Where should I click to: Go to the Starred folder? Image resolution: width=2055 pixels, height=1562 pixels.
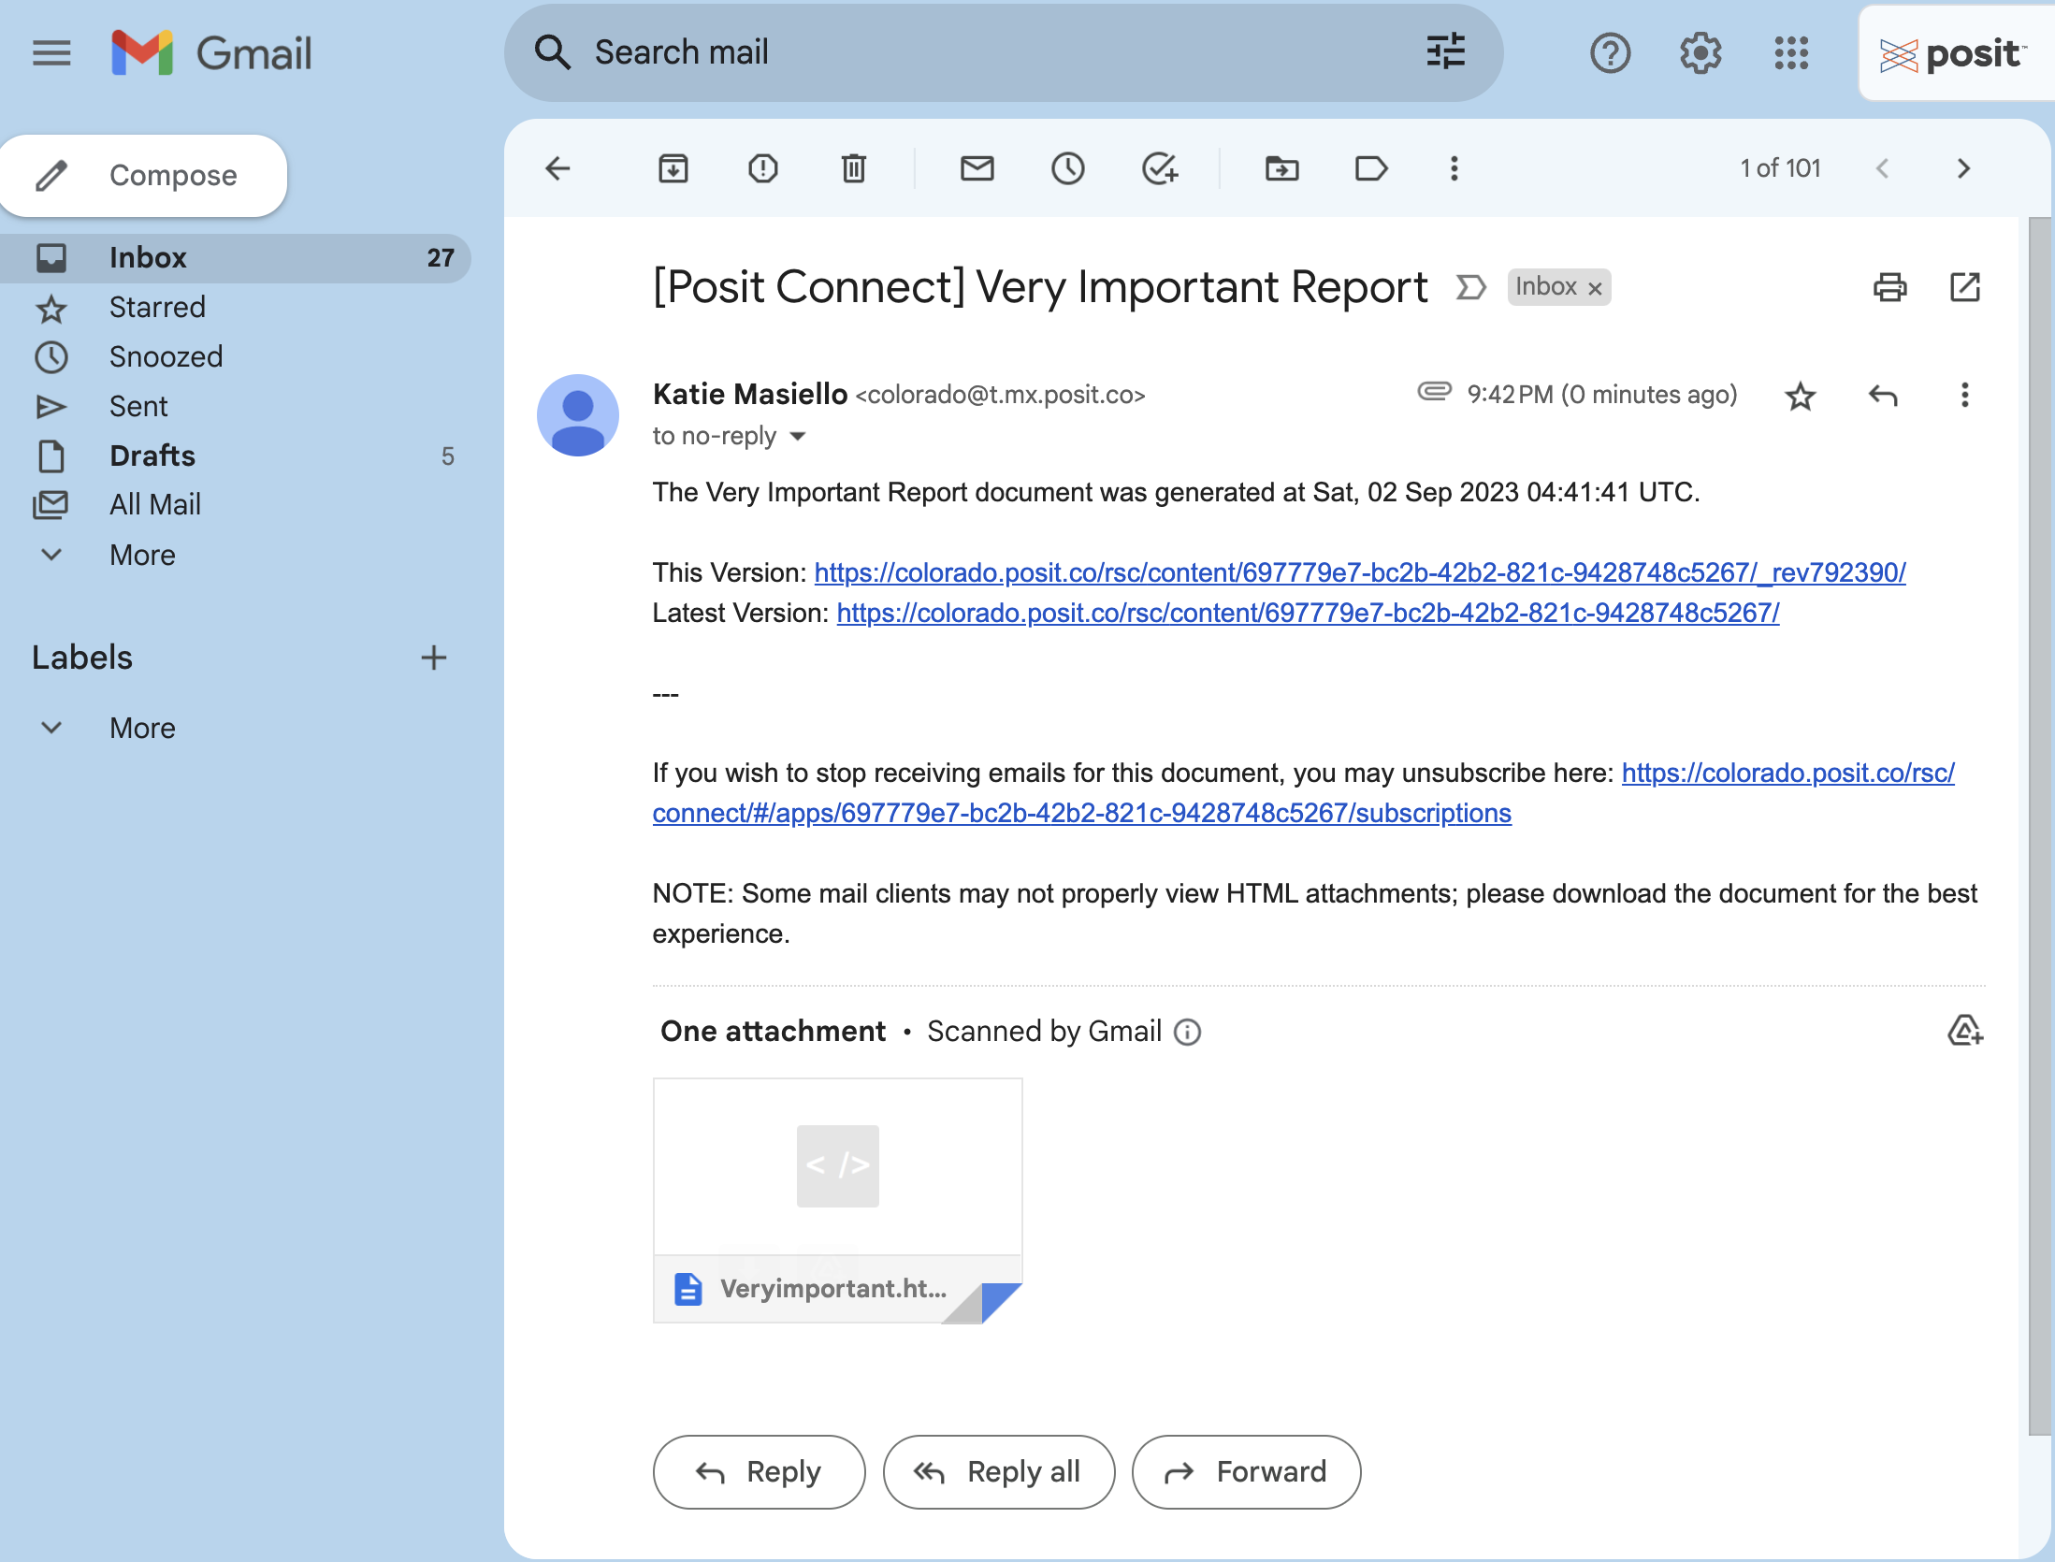(x=157, y=307)
